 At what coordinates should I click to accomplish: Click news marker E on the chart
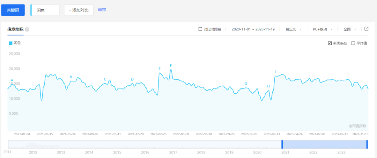click(x=160, y=69)
